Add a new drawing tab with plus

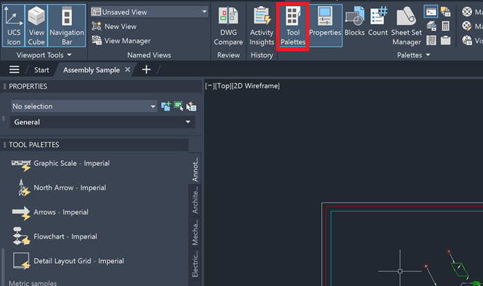[146, 70]
